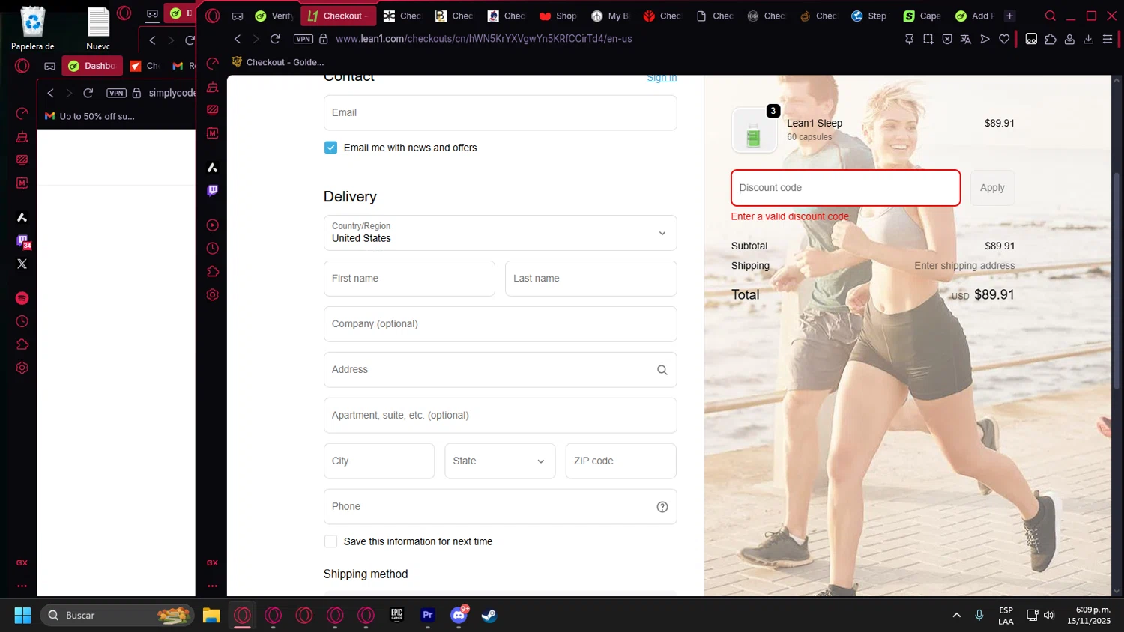Viewport: 1124px width, 632px height.
Task: Go back in the checkout browser window
Action: 238,39
